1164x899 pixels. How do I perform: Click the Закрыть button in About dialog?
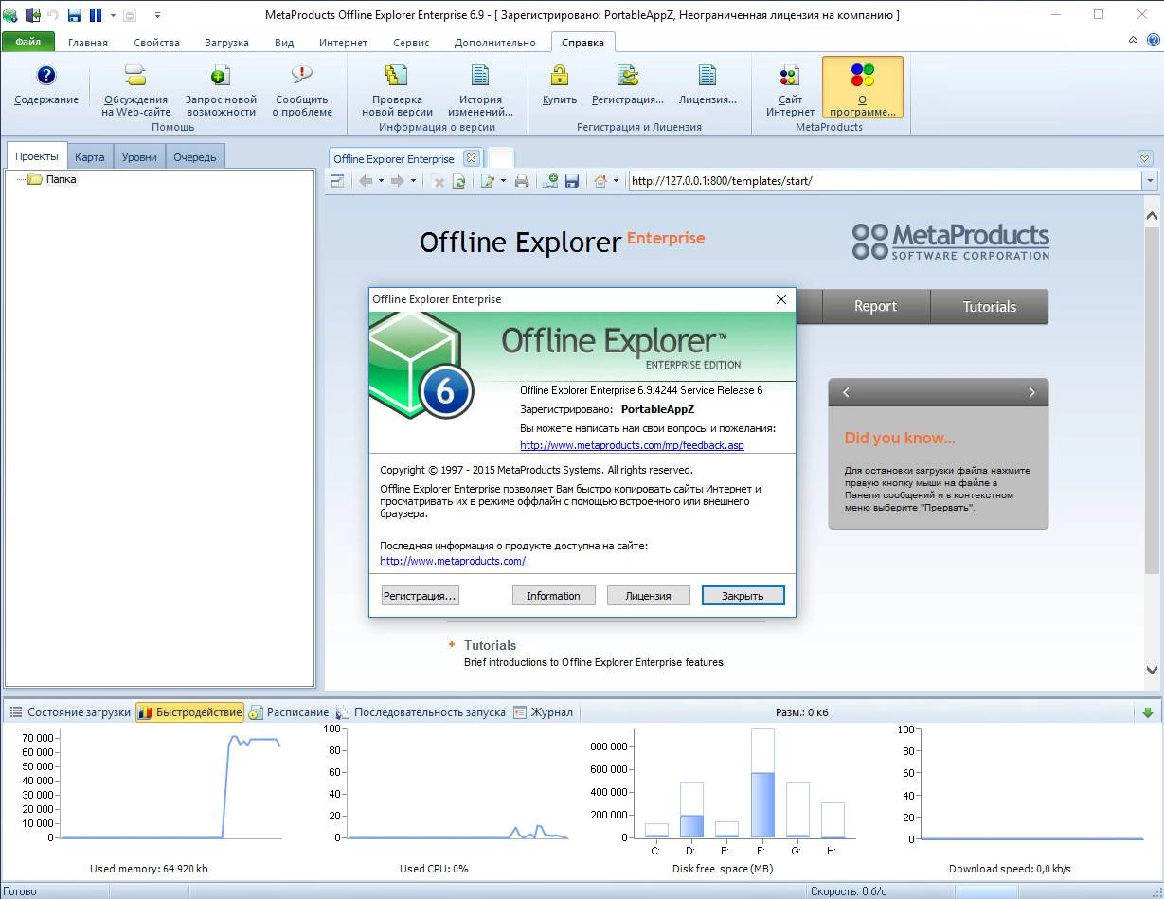[x=743, y=596]
